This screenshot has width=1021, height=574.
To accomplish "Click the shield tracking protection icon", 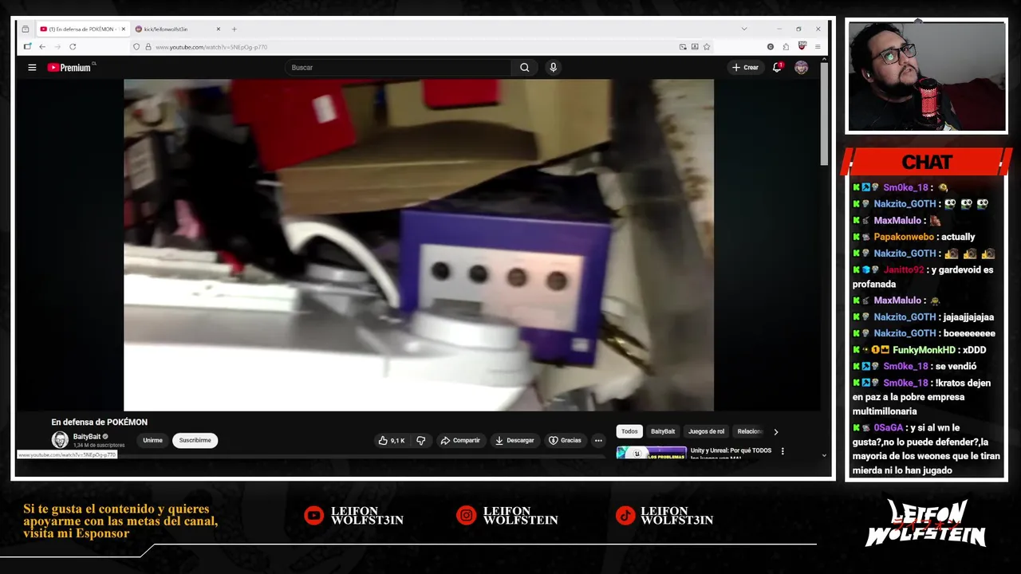I will pyautogui.click(x=136, y=47).
